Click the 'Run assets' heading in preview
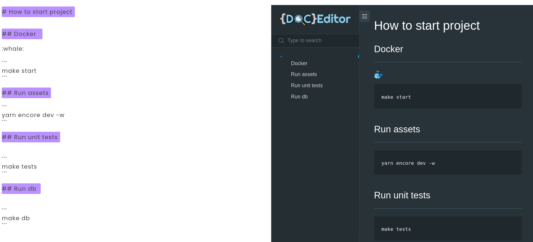Screen dimensions: 533x242 397,129
